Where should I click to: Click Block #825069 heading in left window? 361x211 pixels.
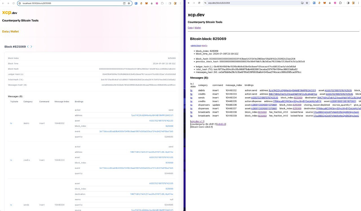click(x=15, y=47)
